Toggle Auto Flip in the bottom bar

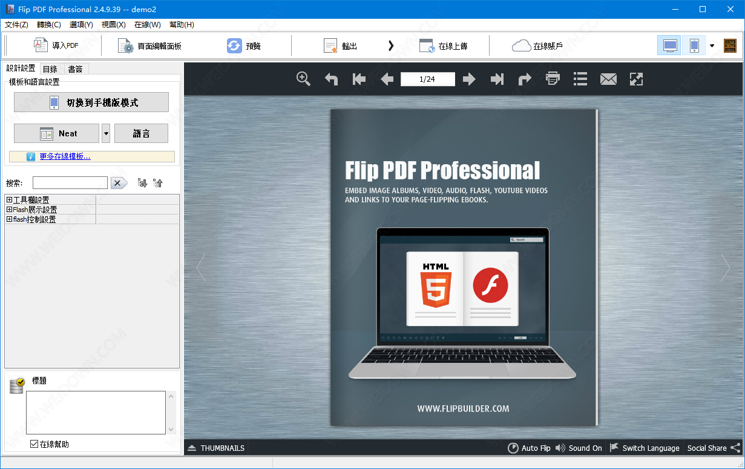529,448
